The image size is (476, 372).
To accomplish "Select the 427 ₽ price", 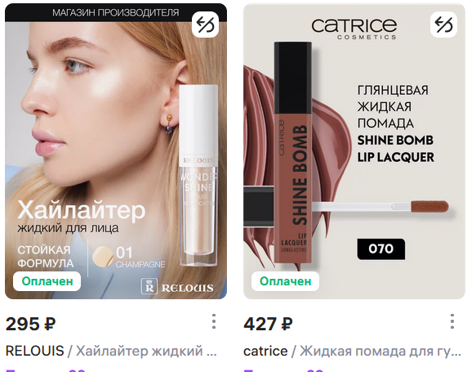I will coord(269,324).
